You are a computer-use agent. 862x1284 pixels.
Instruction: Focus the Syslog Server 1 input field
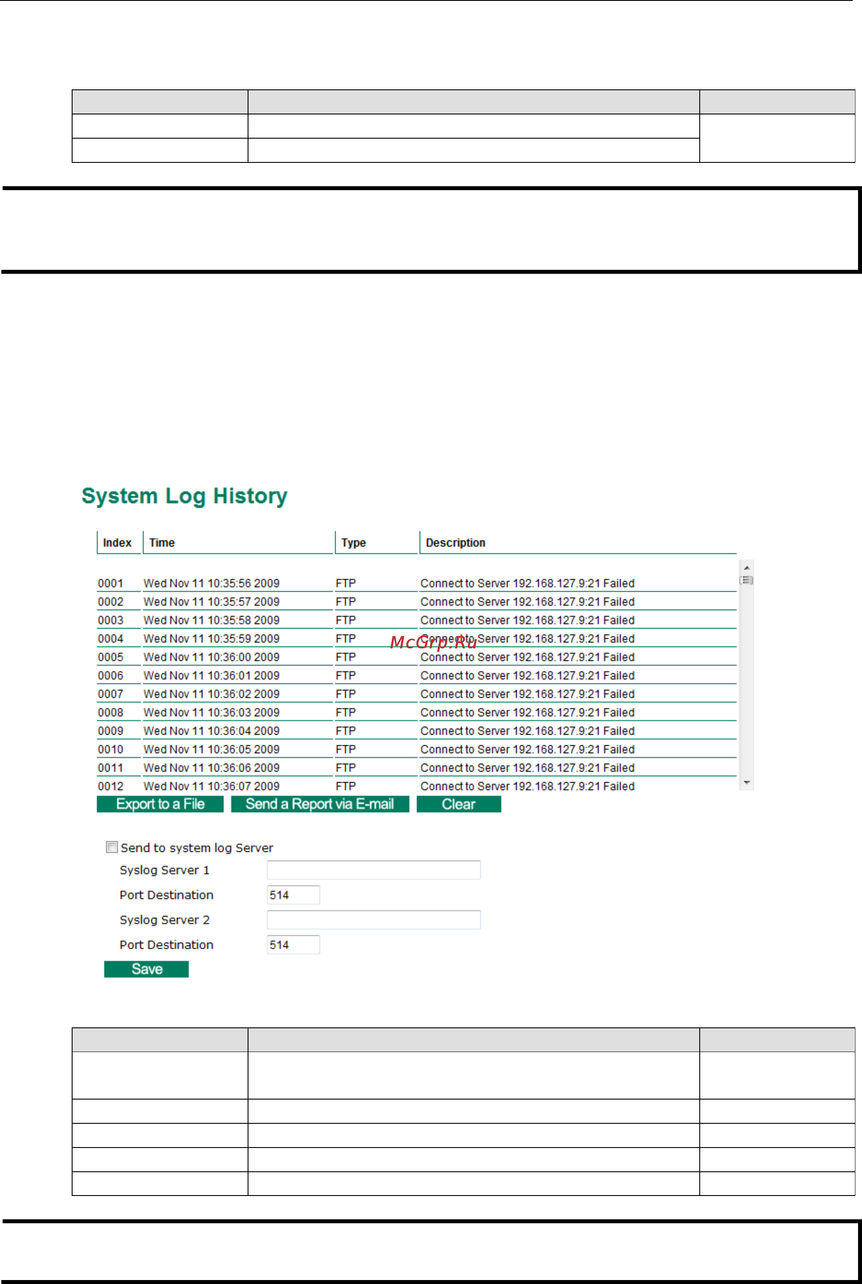pyautogui.click(x=374, y=870)
